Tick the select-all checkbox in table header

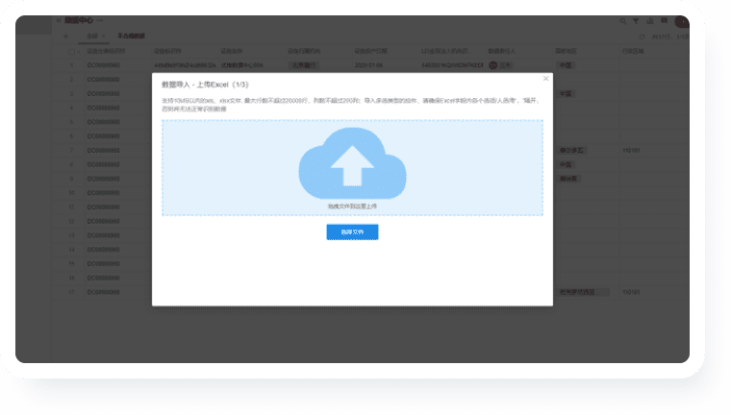point(71,52)
